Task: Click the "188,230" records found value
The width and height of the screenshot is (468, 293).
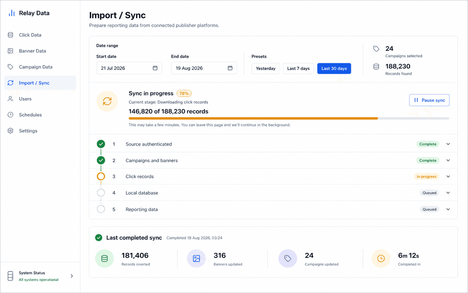Action: [398, 66]
